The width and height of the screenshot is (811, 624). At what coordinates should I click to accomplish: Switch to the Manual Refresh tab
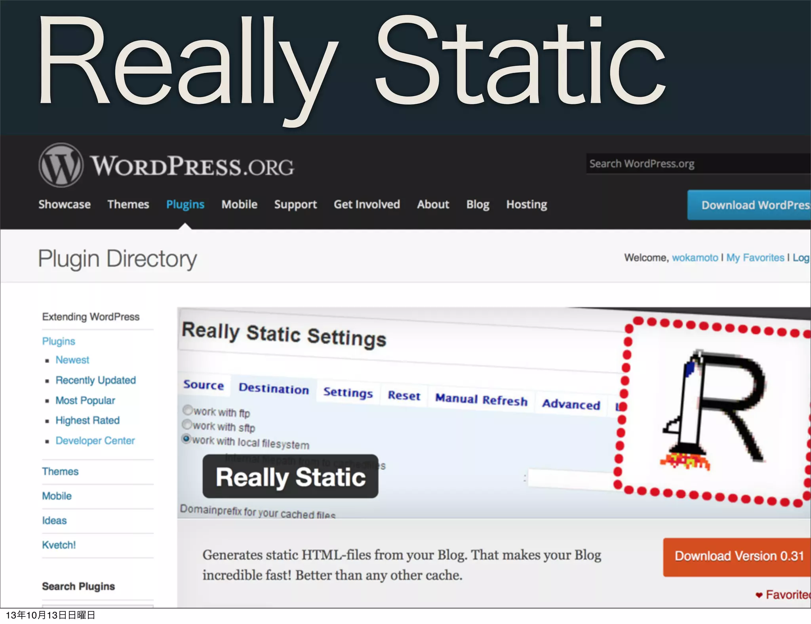pos(482,400)
